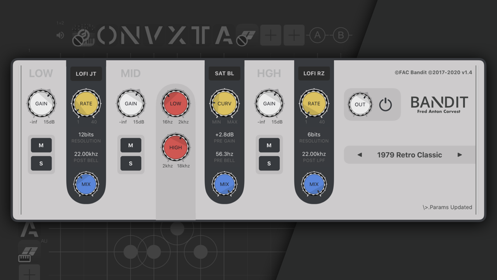
Task: Toggle the Bandit power button
Action: tap(386, 104)
